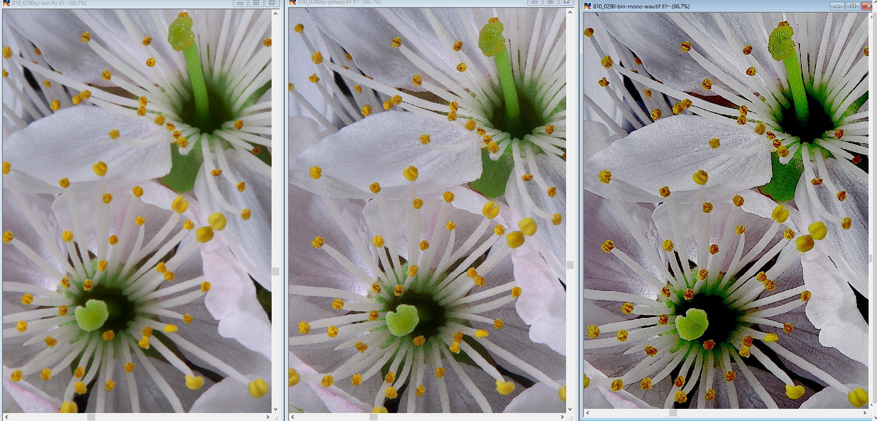Close the 810_0290sp-bin.fts window

pyautogui.click(x=272, y=3)
